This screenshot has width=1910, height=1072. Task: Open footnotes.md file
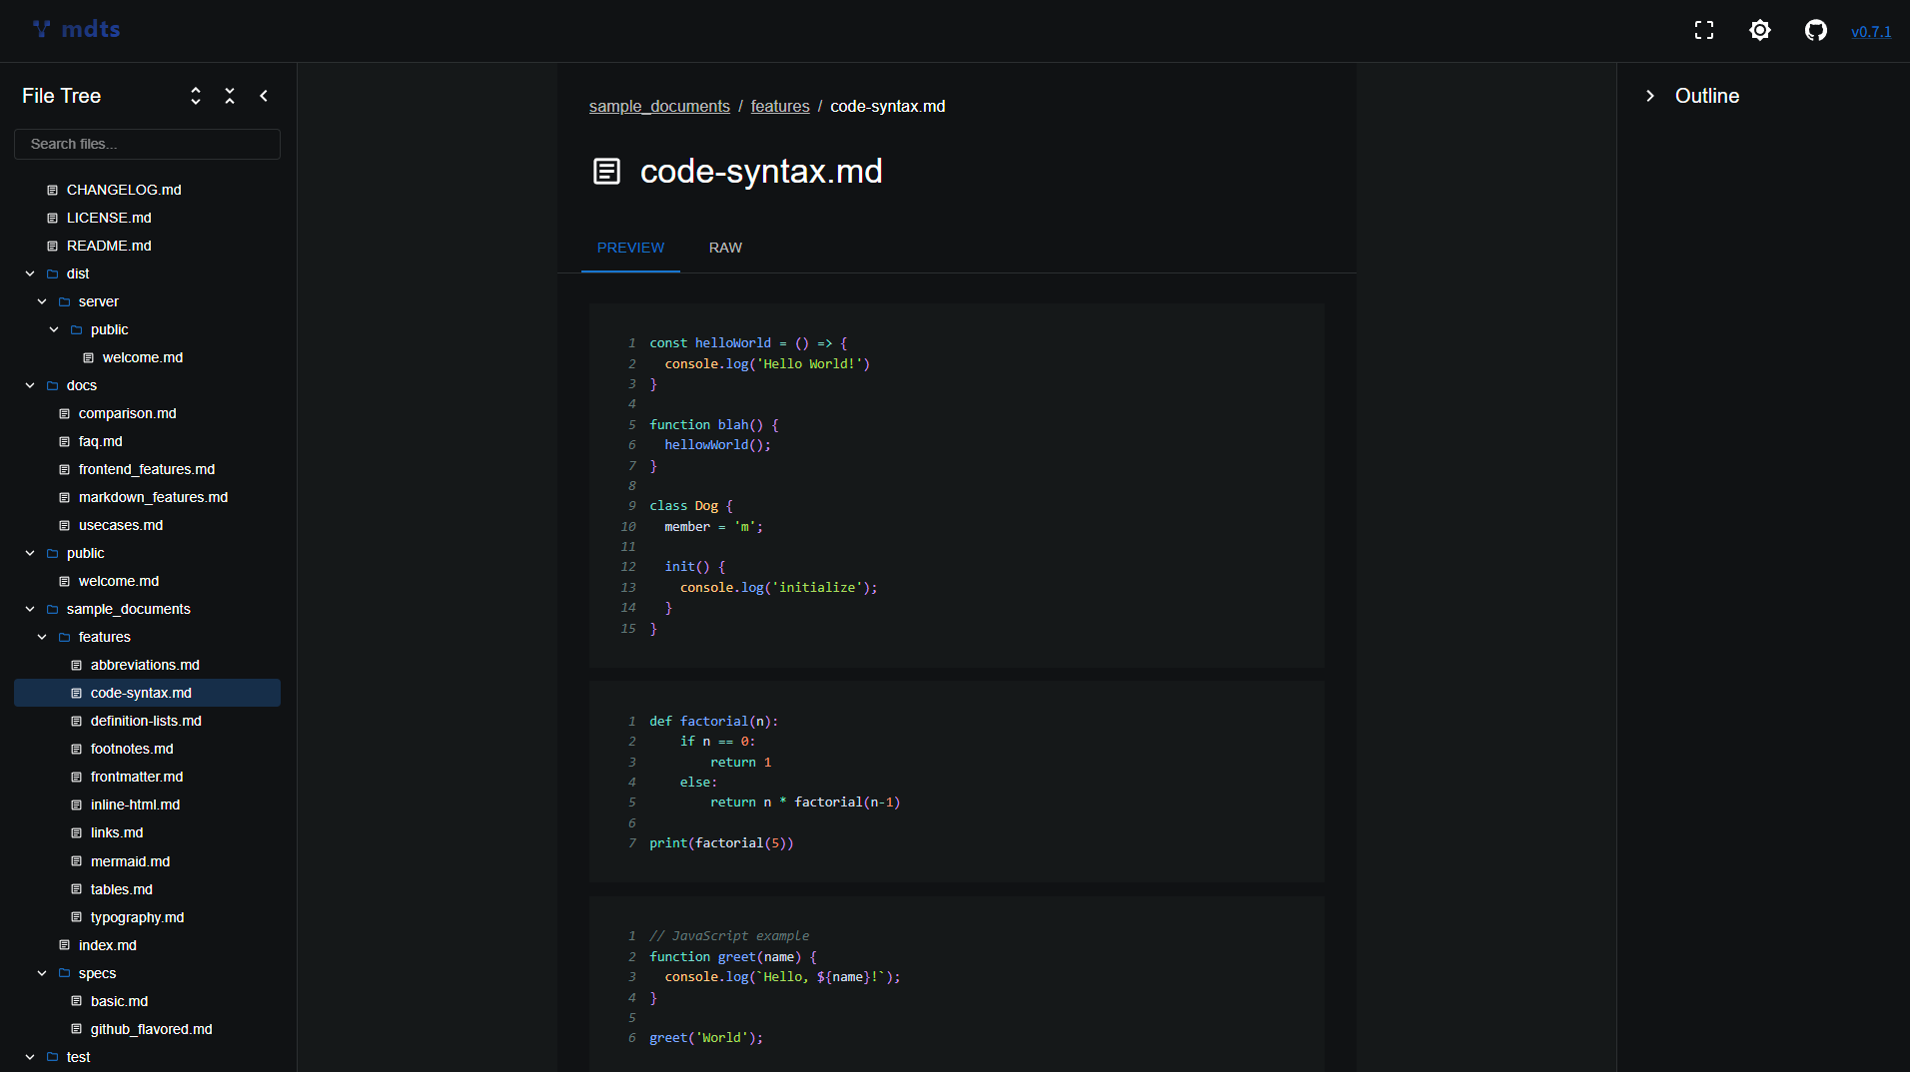click(x=132, y=749)
